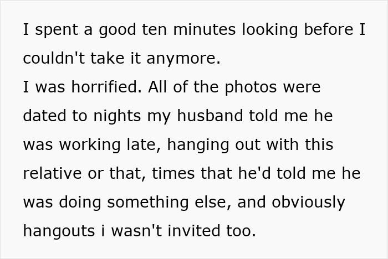Click the phrase "was doing something else"

pos(125,203)
